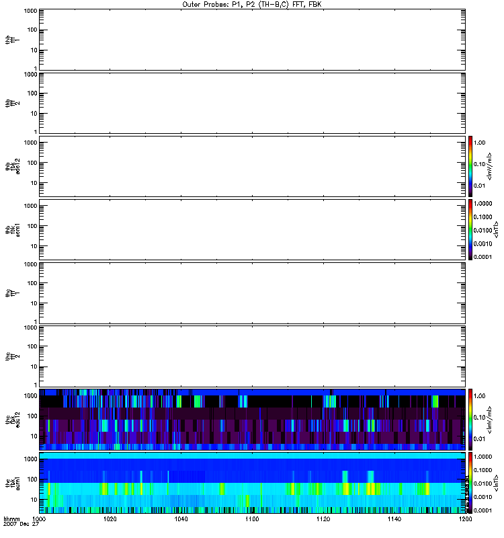Viewport: 504px width, 538px height.
Task: Click the thc fbk scm1 spectrogram plot
Action: point(253,483)
